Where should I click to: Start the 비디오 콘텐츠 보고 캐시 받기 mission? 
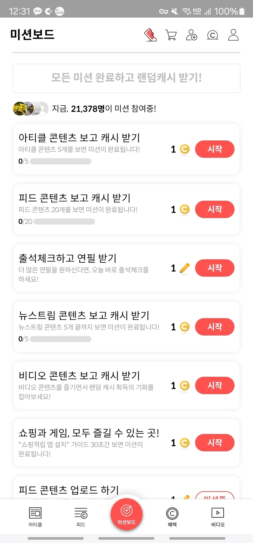[x=215, y=385]
